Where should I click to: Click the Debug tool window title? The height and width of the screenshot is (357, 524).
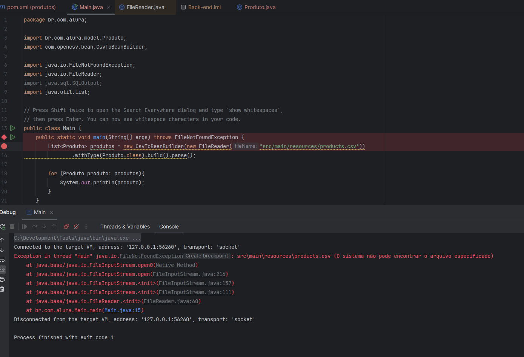click(x=8, y=212)
